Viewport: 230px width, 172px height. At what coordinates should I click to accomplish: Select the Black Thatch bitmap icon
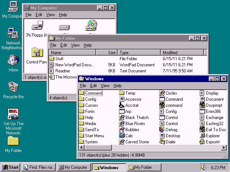[122, 118]
